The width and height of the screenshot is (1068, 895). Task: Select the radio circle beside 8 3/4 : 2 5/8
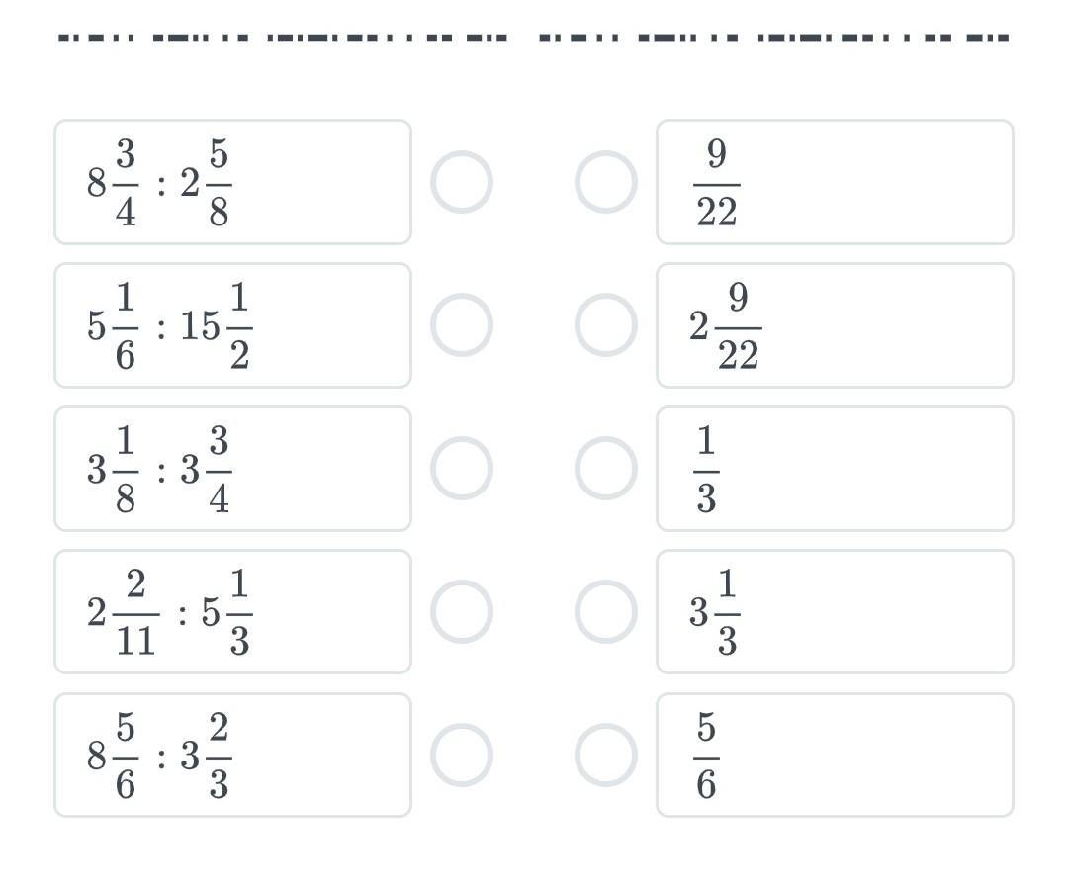click(x=461, y=182)
